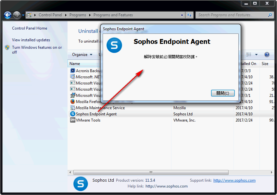Click the large Sophos icon in details pane
The width and height of the screenshot is (277, 195).
click(81, 184)
